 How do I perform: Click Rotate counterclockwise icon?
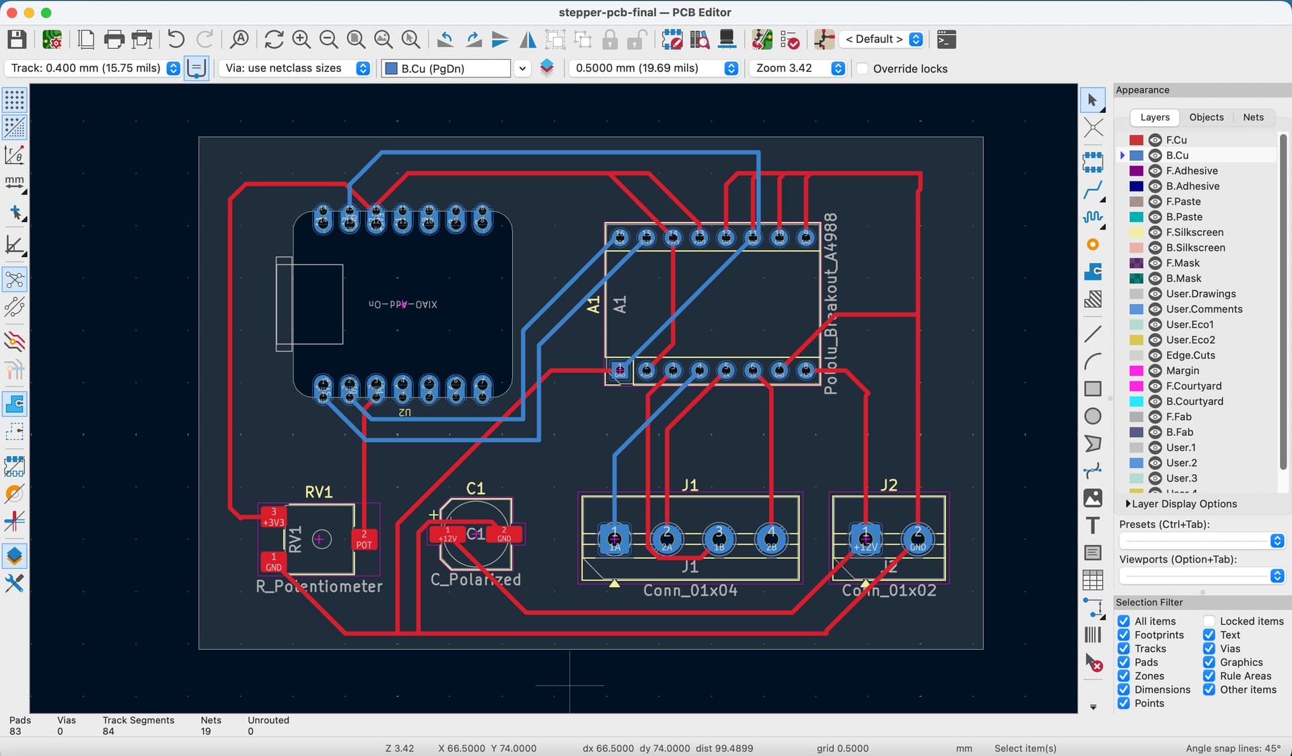[445, 40]
